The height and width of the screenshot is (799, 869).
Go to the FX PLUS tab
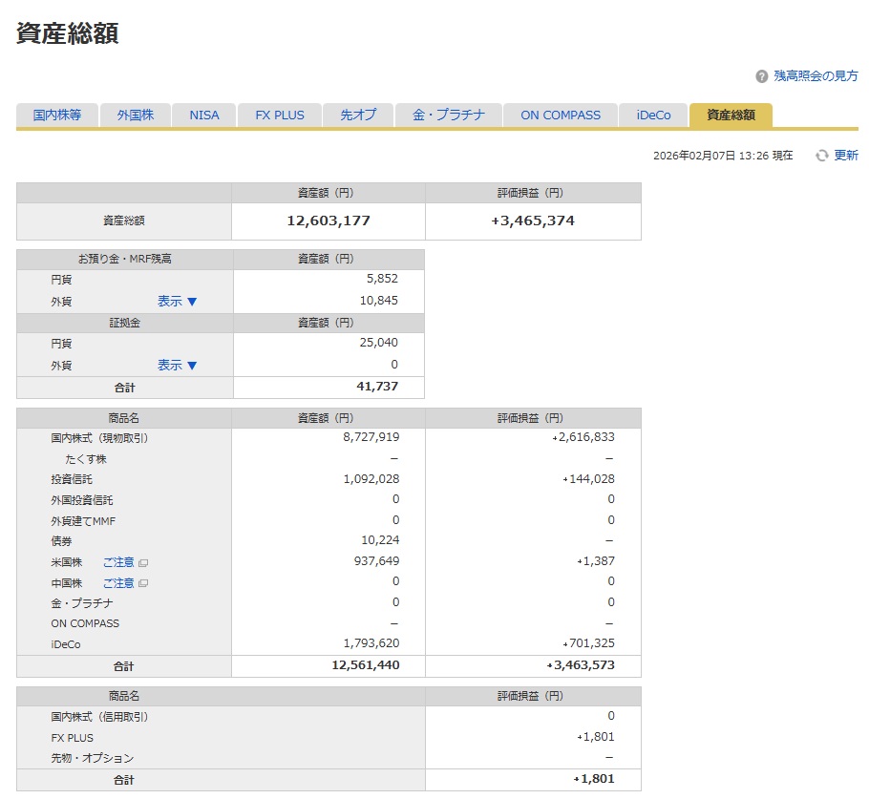click(280, 116)
